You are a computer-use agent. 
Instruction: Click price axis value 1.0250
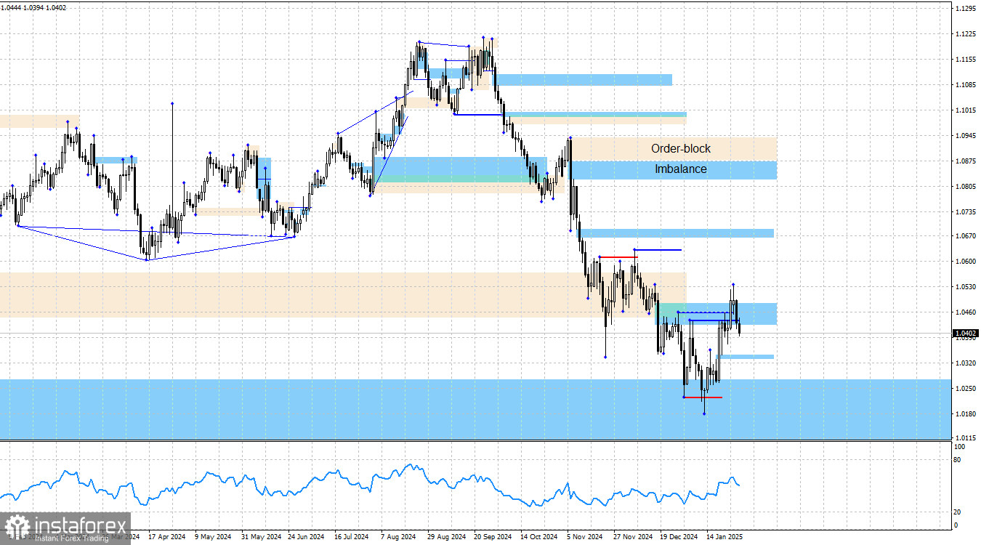(x=966, y=389)
